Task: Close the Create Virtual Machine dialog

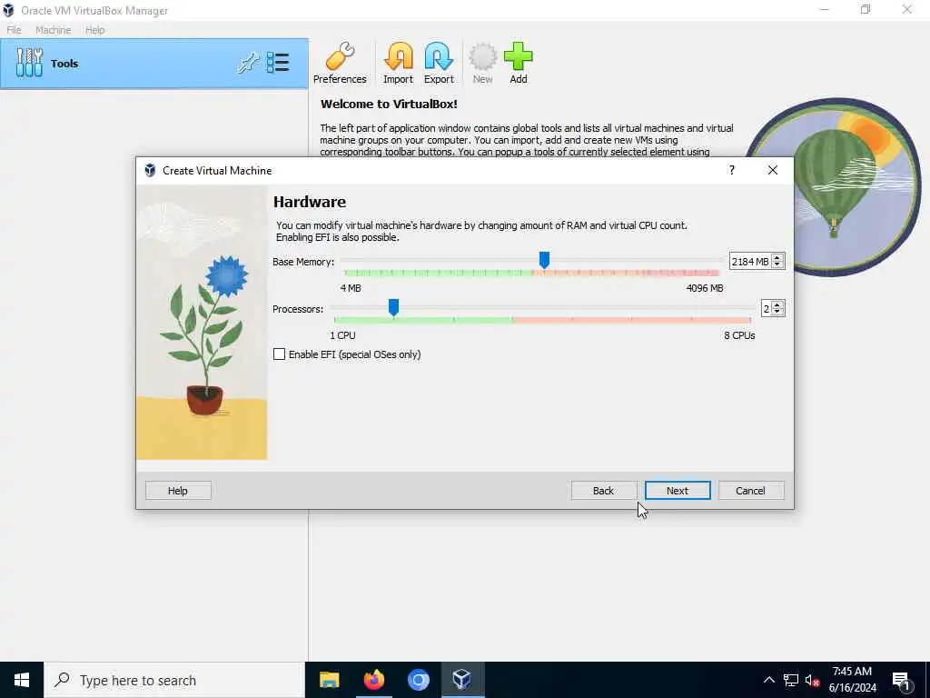Action: click(772, 170)
